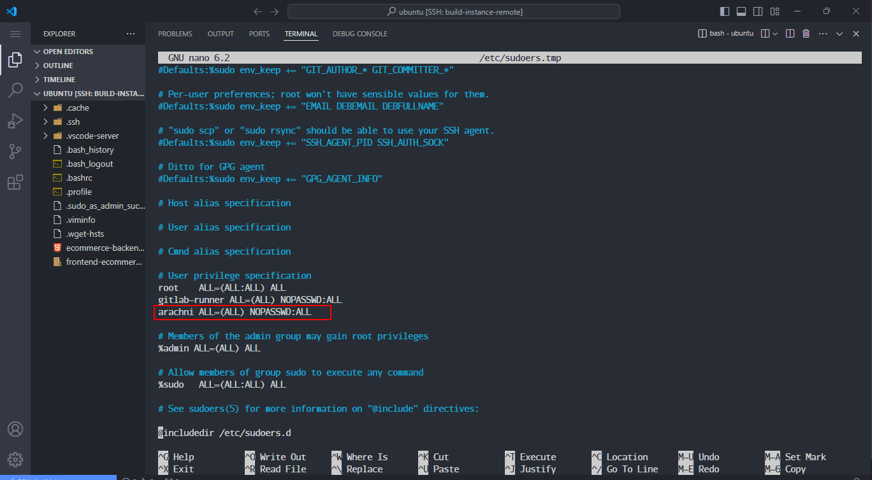The image size is (872, 480).
Task: Open the .sudo_as_admin_suc... file
Action: (x=88, y=206)
